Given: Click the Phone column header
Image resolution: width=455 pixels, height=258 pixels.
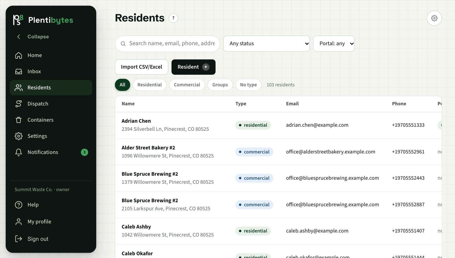Looking at the screenshot, I should pyautogui.click(x=399, y=104).
